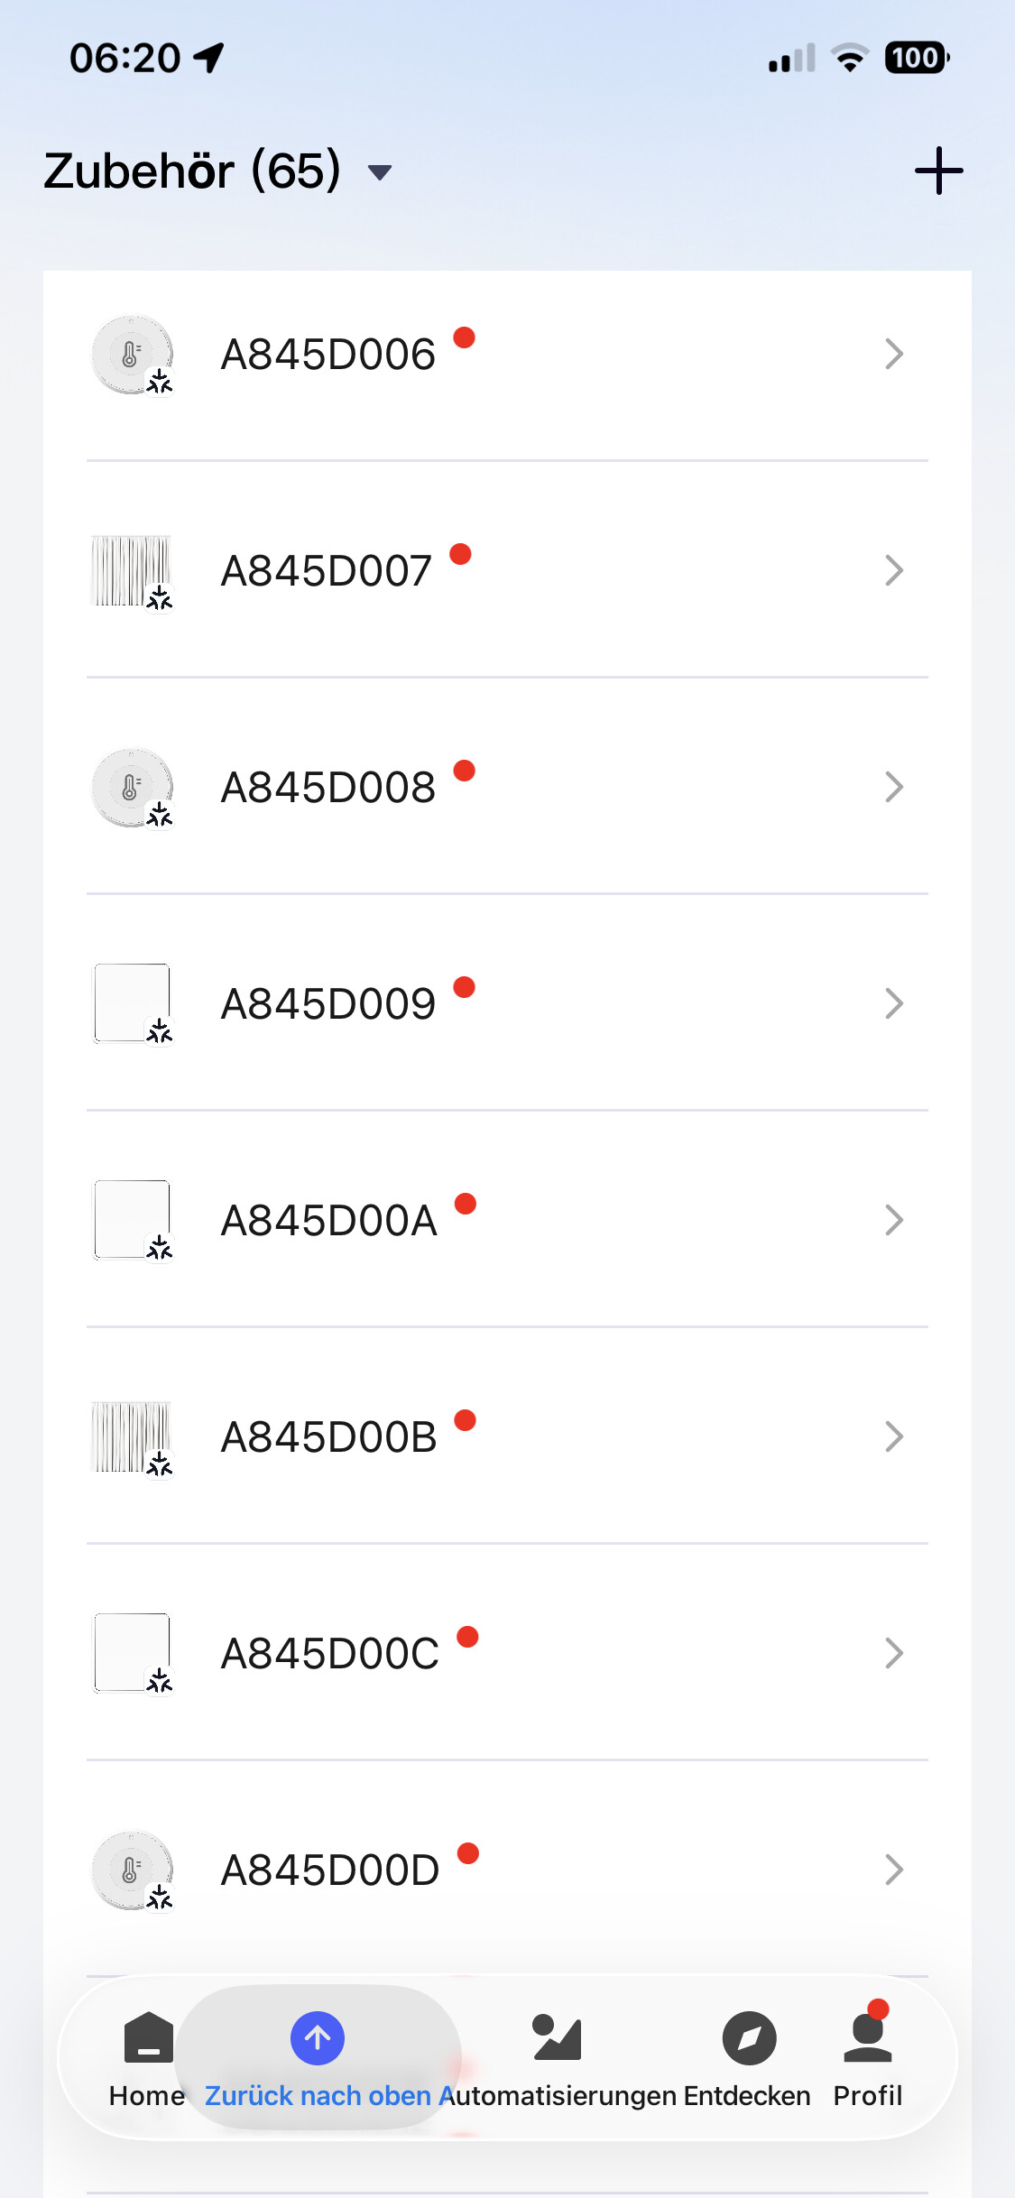Tap the curtain icon for A845D00B
This screenshot has height=2198, width=1015.
click(x=133, y=1436)
